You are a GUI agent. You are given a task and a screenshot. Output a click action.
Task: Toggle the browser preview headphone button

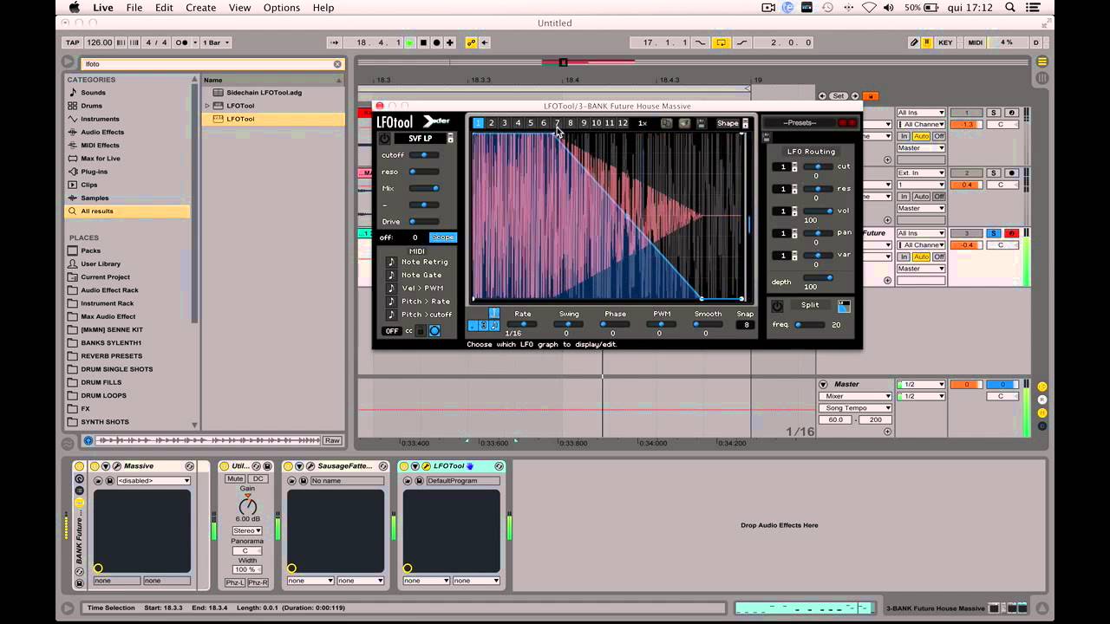[x=88, y=440]
